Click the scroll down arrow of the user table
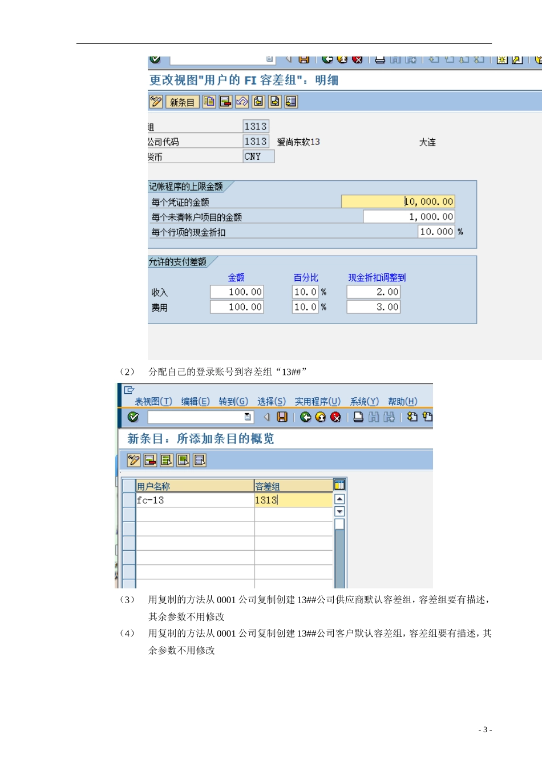542x767 pixels. (x=339, y=511)
